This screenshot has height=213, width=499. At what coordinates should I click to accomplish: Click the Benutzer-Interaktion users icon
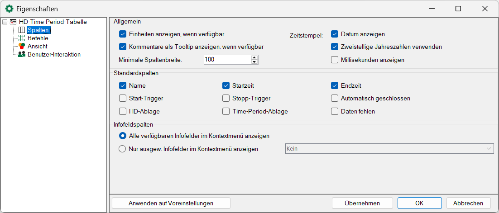21,55
